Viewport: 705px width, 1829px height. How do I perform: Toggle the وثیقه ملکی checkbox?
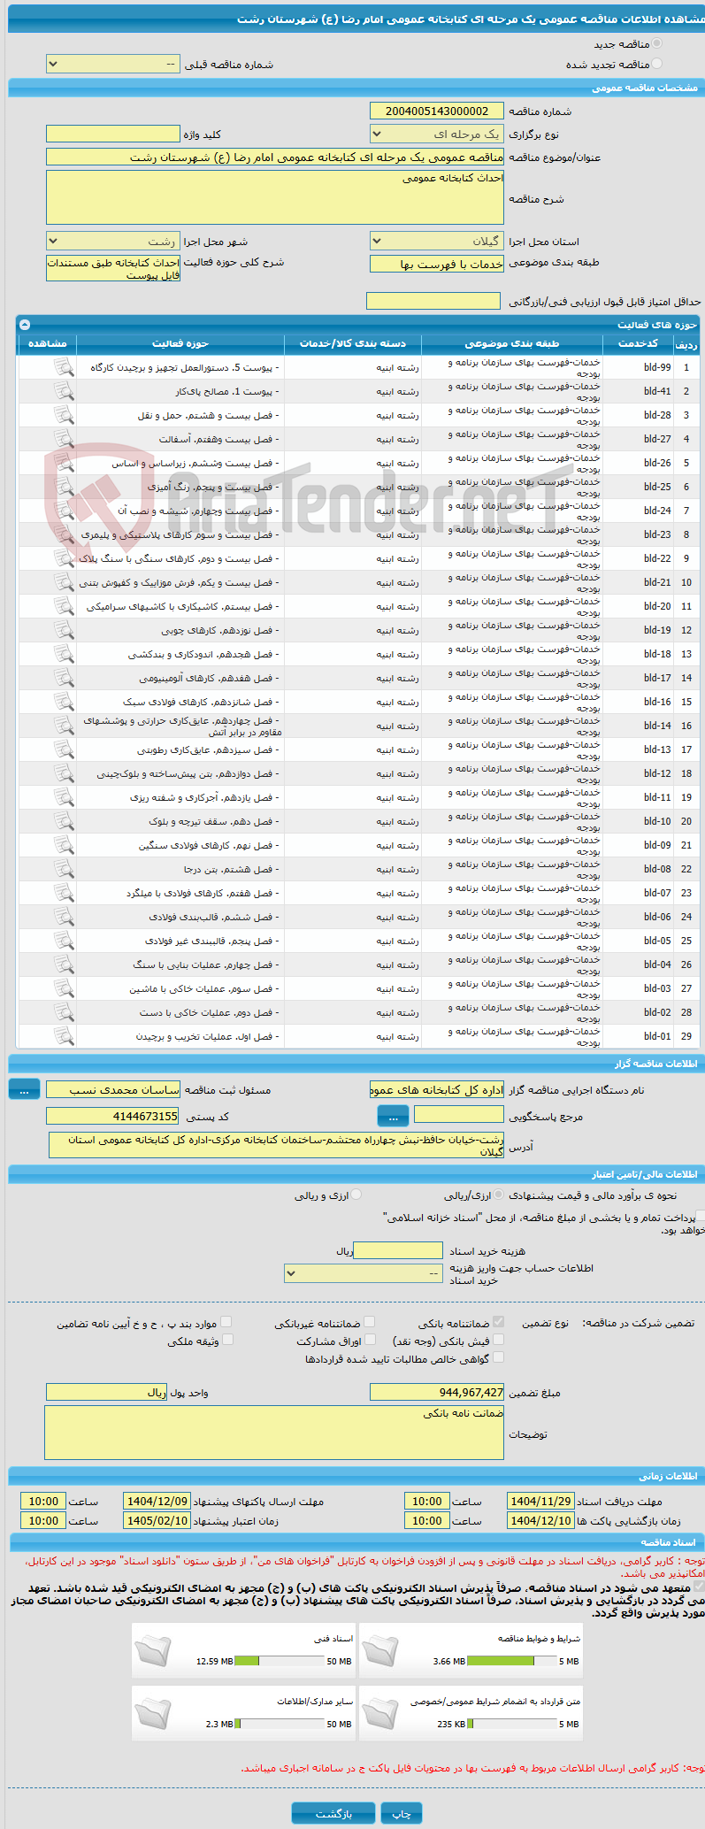pyautogui.click(x=227, y=1340)
